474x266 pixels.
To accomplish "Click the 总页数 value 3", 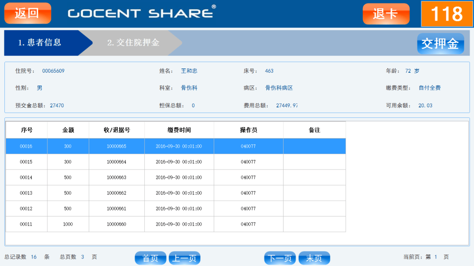I will click(x=83, y=257).
